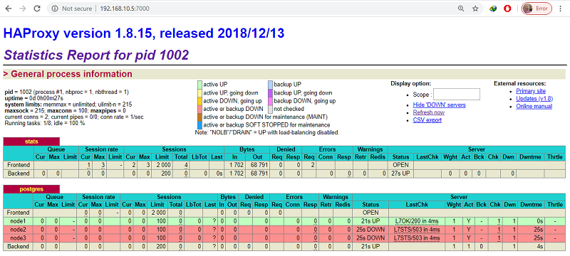Image resolution: width=570 pixels, height=256 pixels.
Task: Open the Opera red extension icon
Action: pos(507,9)
